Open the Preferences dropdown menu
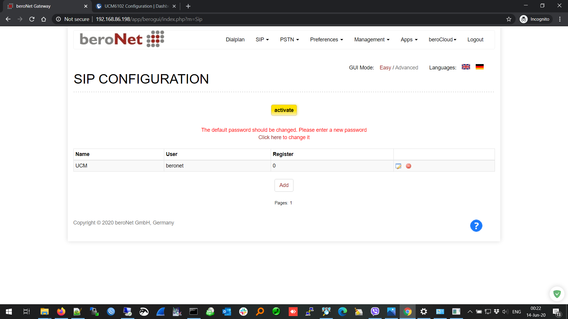568x319 pixels. (x=326, y=40)
